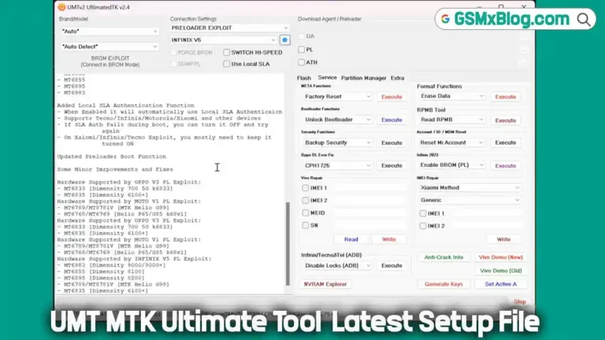Click Set Active A button
The width and height of the screenshot is (605, 340).
[500, 284]
